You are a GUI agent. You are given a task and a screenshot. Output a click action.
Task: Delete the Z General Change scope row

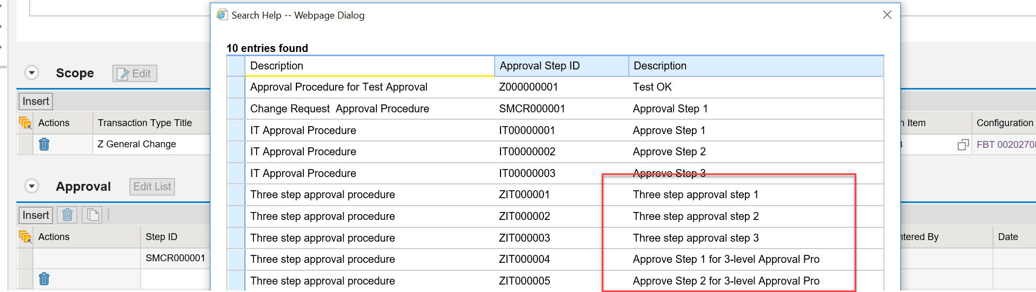[x=44, y=144]
